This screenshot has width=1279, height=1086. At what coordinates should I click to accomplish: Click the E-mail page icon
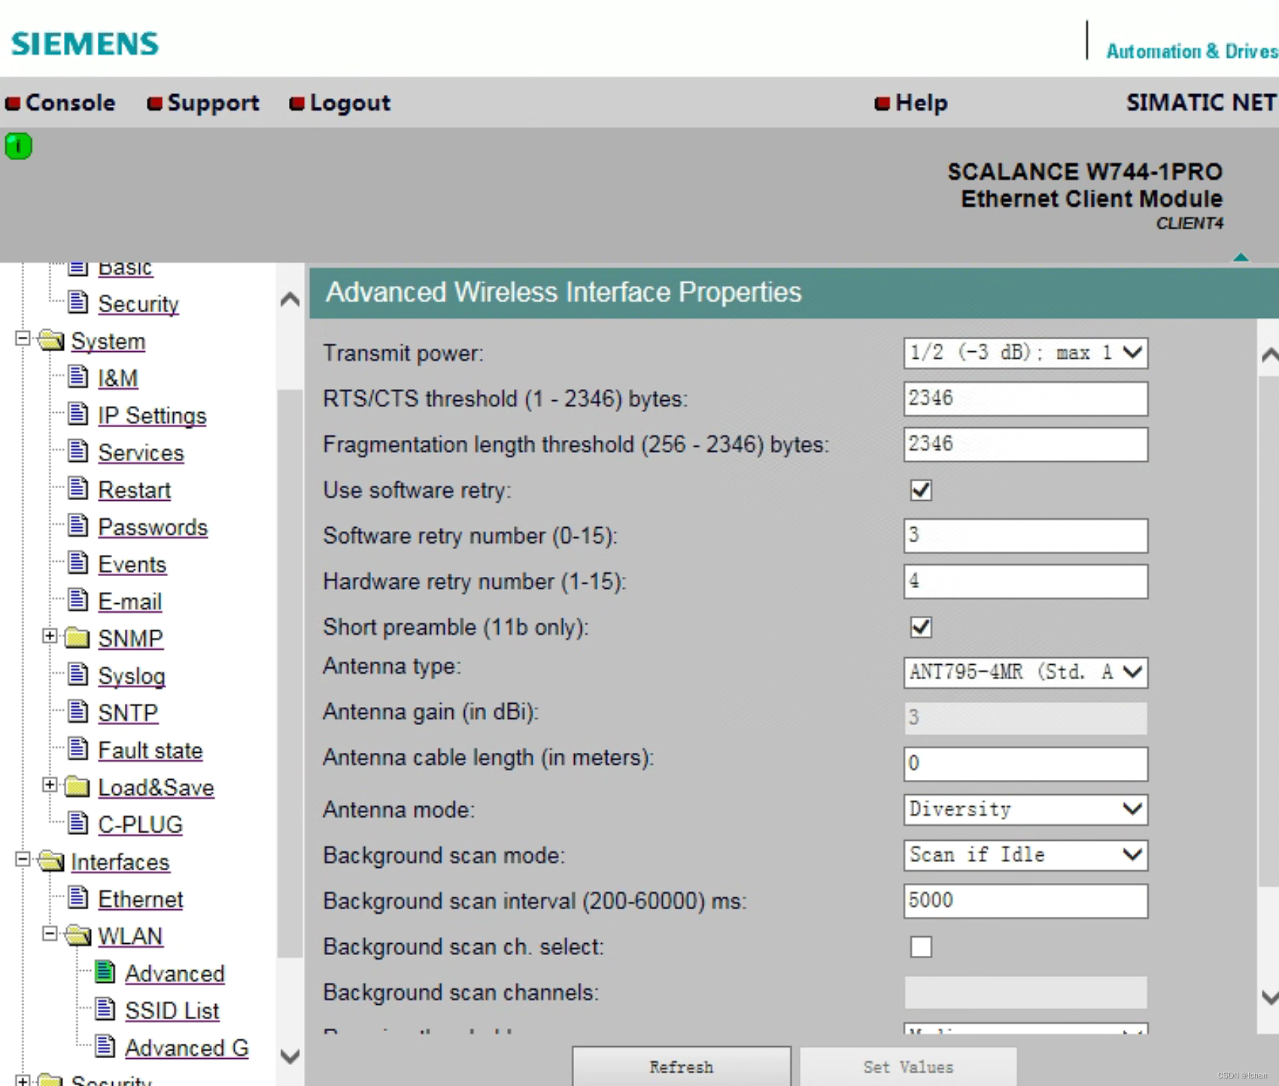click(78, 599)
